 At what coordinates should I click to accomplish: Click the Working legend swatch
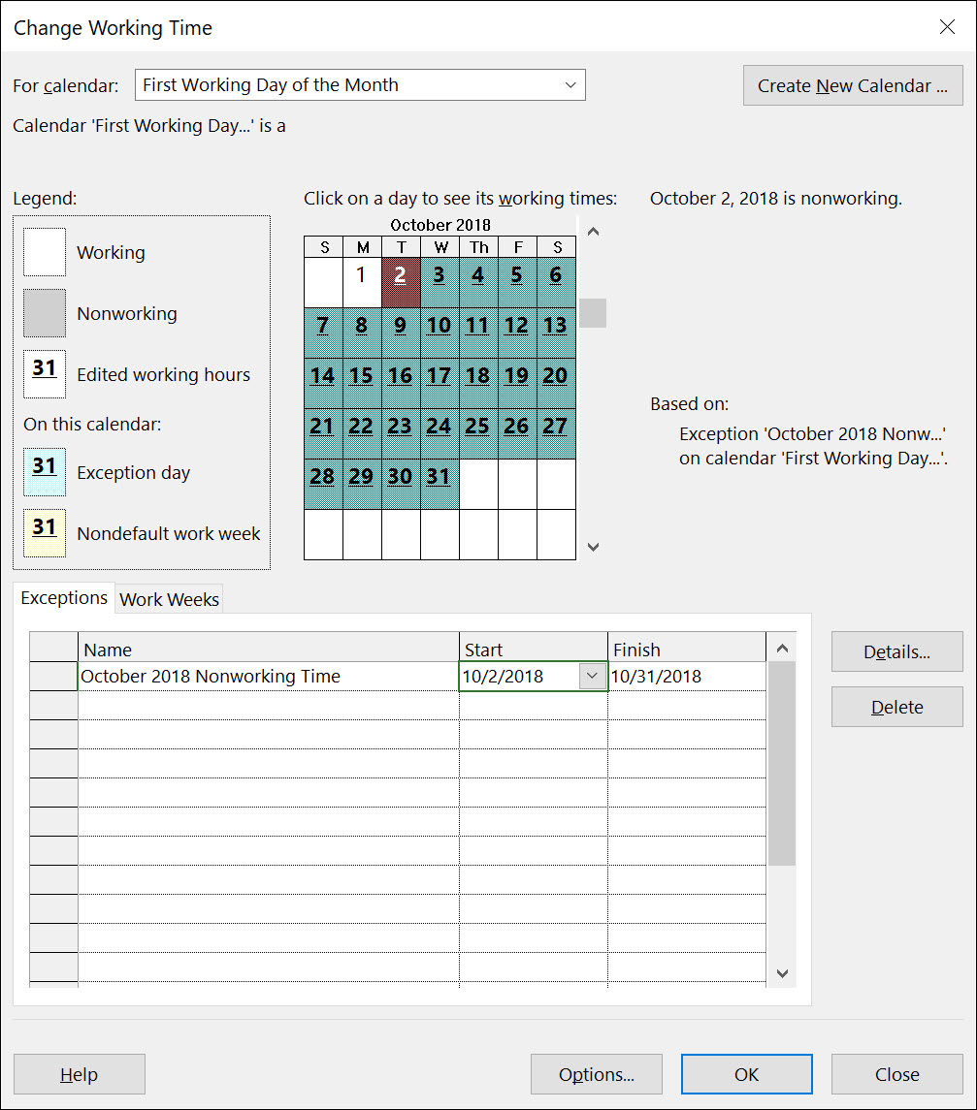point(45,252)
